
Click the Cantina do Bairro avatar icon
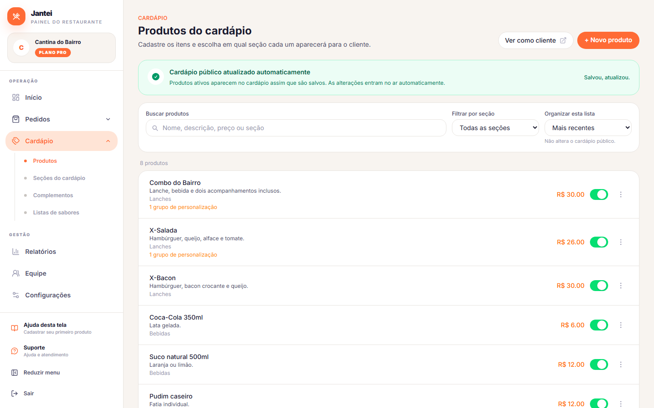pos(21,48)
